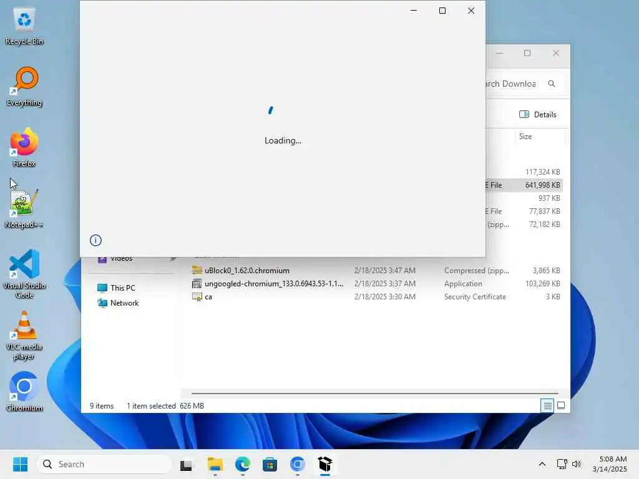The height and width of the screenshot is (479, 639).
Task: Open clock showing 5:08 AM
Action: pyautogui.click(x=610, y=464)
